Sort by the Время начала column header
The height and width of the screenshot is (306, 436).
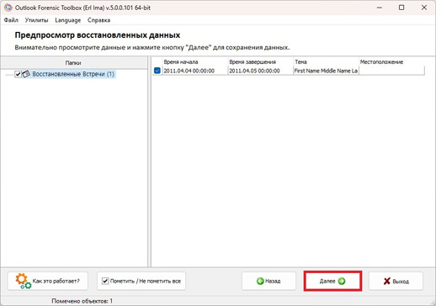point(195,62)
